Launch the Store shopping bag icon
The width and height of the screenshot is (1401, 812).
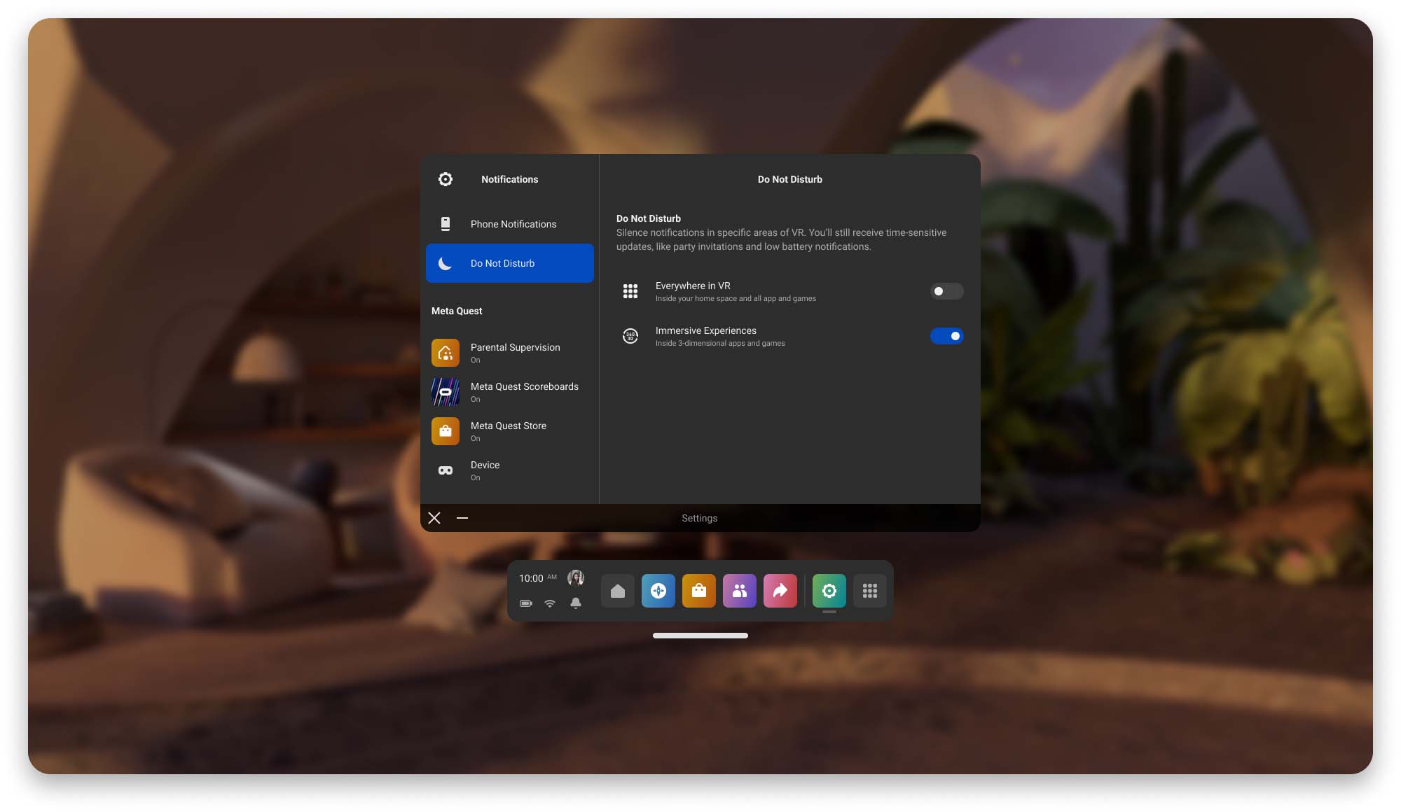tap(699, 591)
